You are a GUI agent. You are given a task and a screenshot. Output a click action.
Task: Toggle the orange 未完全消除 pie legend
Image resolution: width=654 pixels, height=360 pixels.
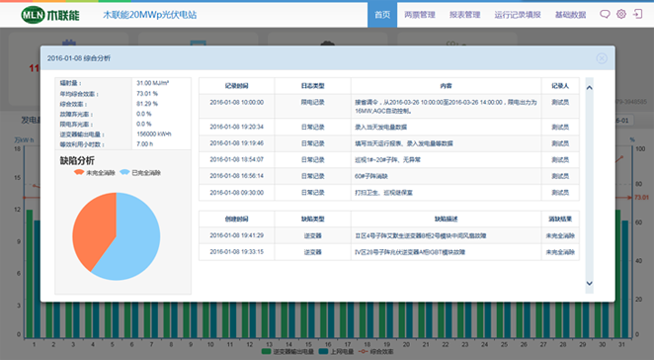coord(94,172)
